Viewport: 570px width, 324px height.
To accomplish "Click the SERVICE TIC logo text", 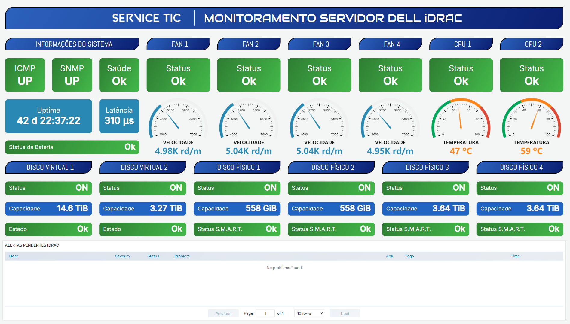I will [x=146, y=18].
